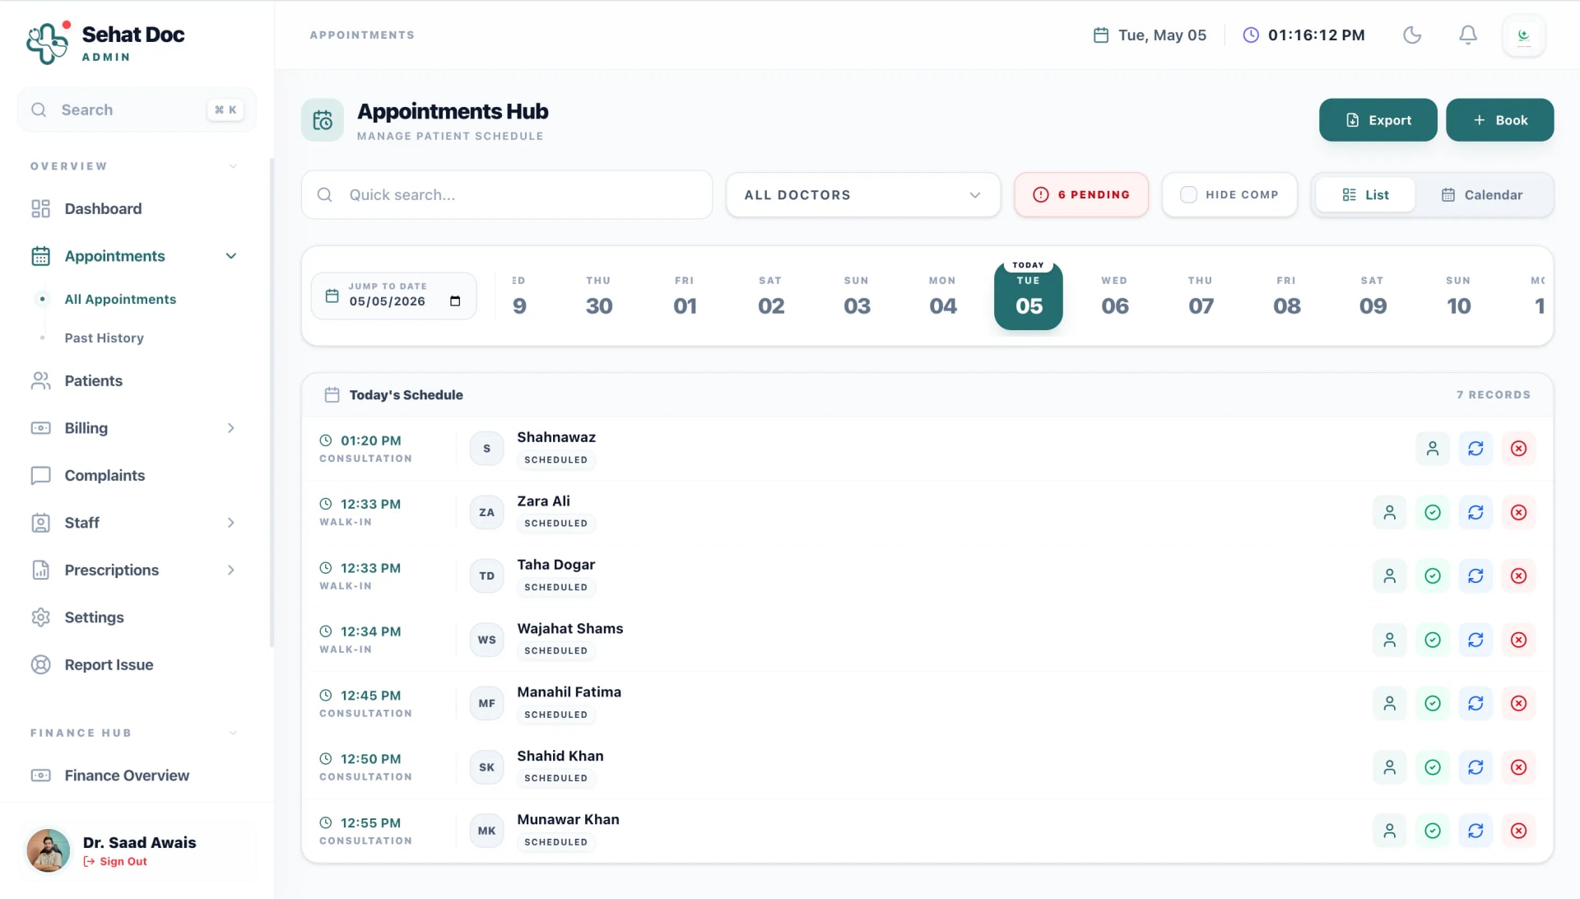Viewport: 1580px width, 899px height.
Task: Sign Out of Dr. Saad Awais account
Action: (115, 862)
